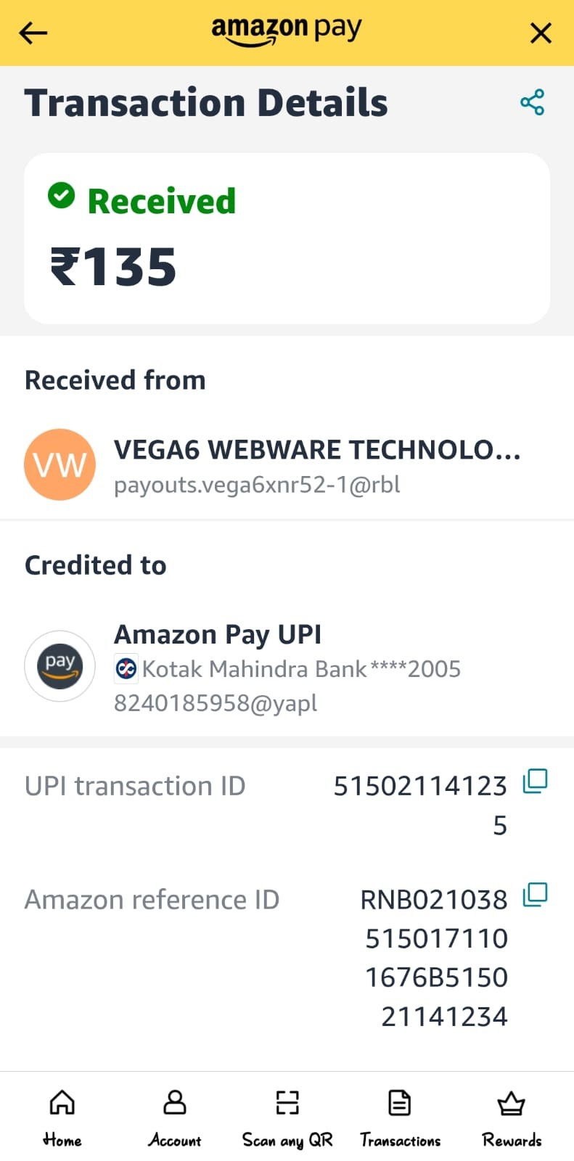
Task: Tap the green Received checkmark icon
Action: coord(62,194)
